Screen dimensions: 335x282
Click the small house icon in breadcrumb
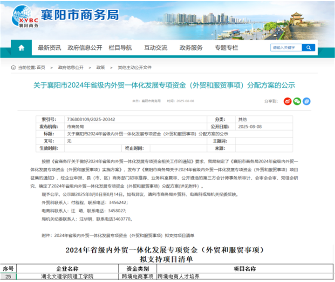tap(14, 68)
